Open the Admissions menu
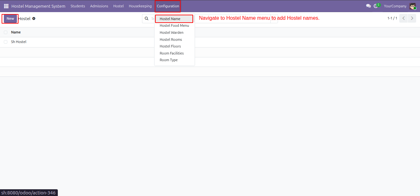This screenshot has height=196, width=420. pyautogui.click(x=99, y=6)
